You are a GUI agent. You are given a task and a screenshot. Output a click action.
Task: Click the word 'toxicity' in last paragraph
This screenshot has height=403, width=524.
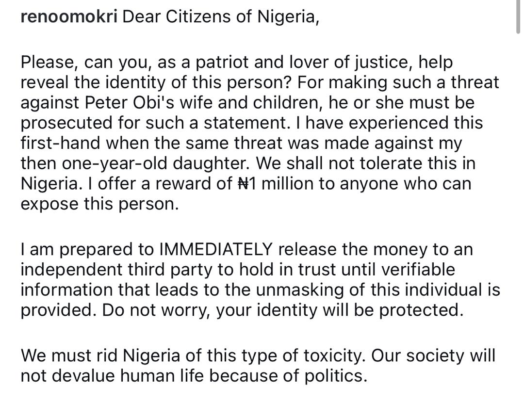click(x=330, y=355)
